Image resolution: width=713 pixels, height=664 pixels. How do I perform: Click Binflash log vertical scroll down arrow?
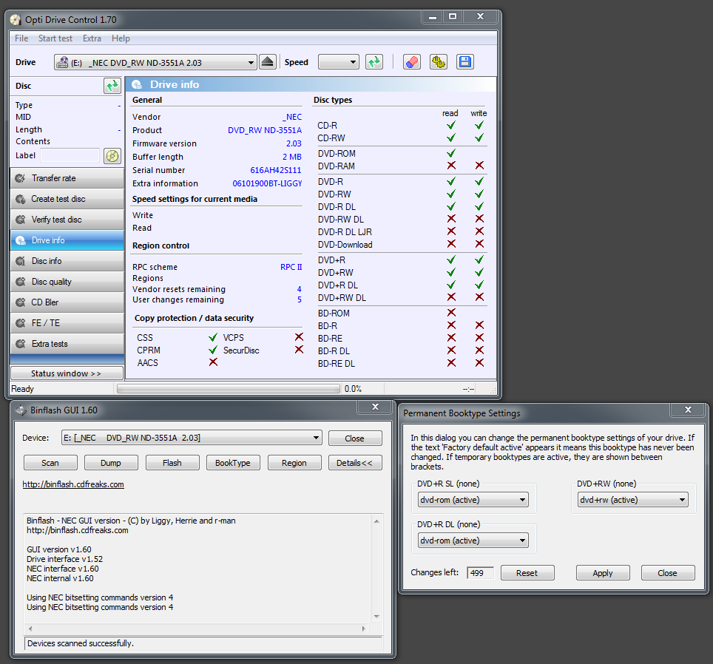(x=376, y=617)
